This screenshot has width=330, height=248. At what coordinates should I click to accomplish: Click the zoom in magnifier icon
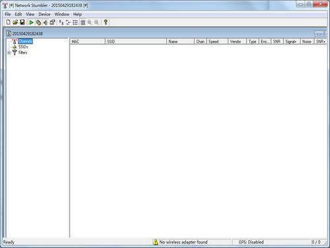90,22
